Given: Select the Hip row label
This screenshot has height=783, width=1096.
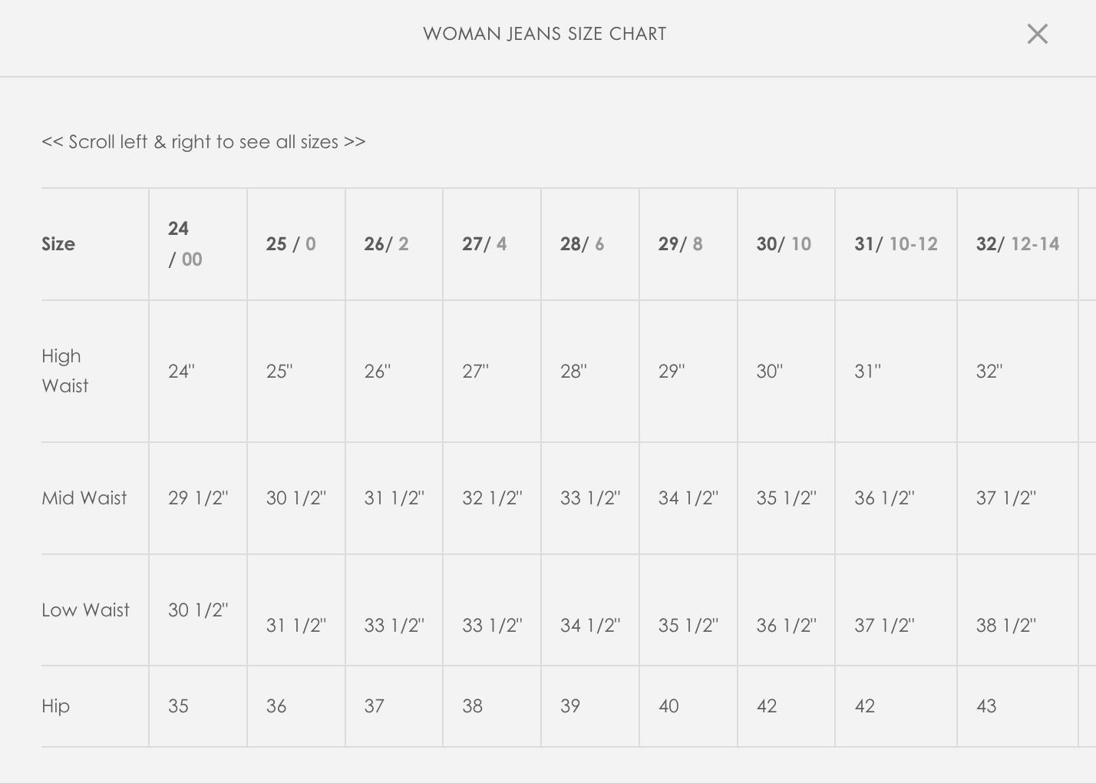Looking at the screenshot, I should (x=56, y=706).
